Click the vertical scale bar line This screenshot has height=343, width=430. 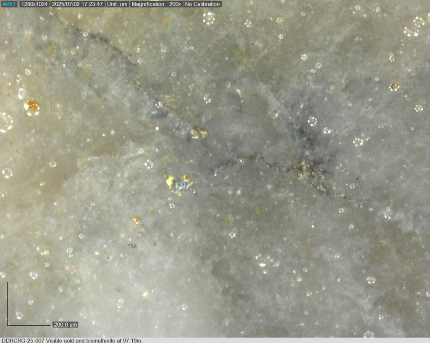(x=8, y=304)
